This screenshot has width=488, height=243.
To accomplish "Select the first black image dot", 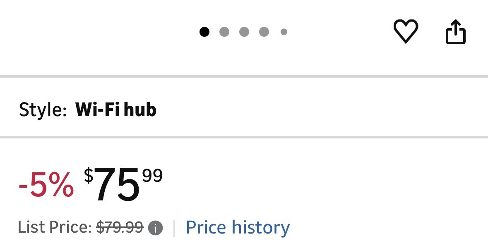I will [x=204, y=32].
